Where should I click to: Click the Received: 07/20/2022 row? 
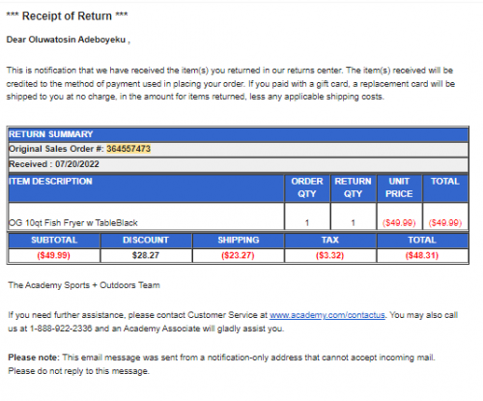click(239, 164)
